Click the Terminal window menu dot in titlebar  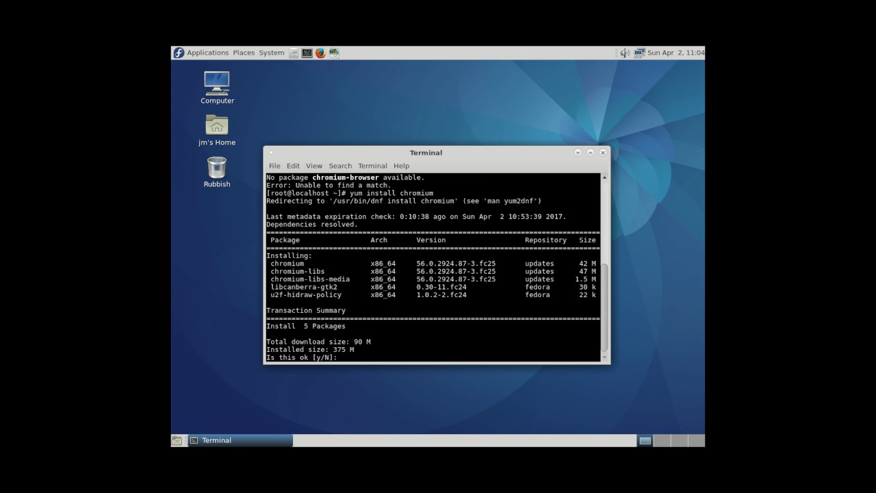pyautogui.click(x=271, y=153)
